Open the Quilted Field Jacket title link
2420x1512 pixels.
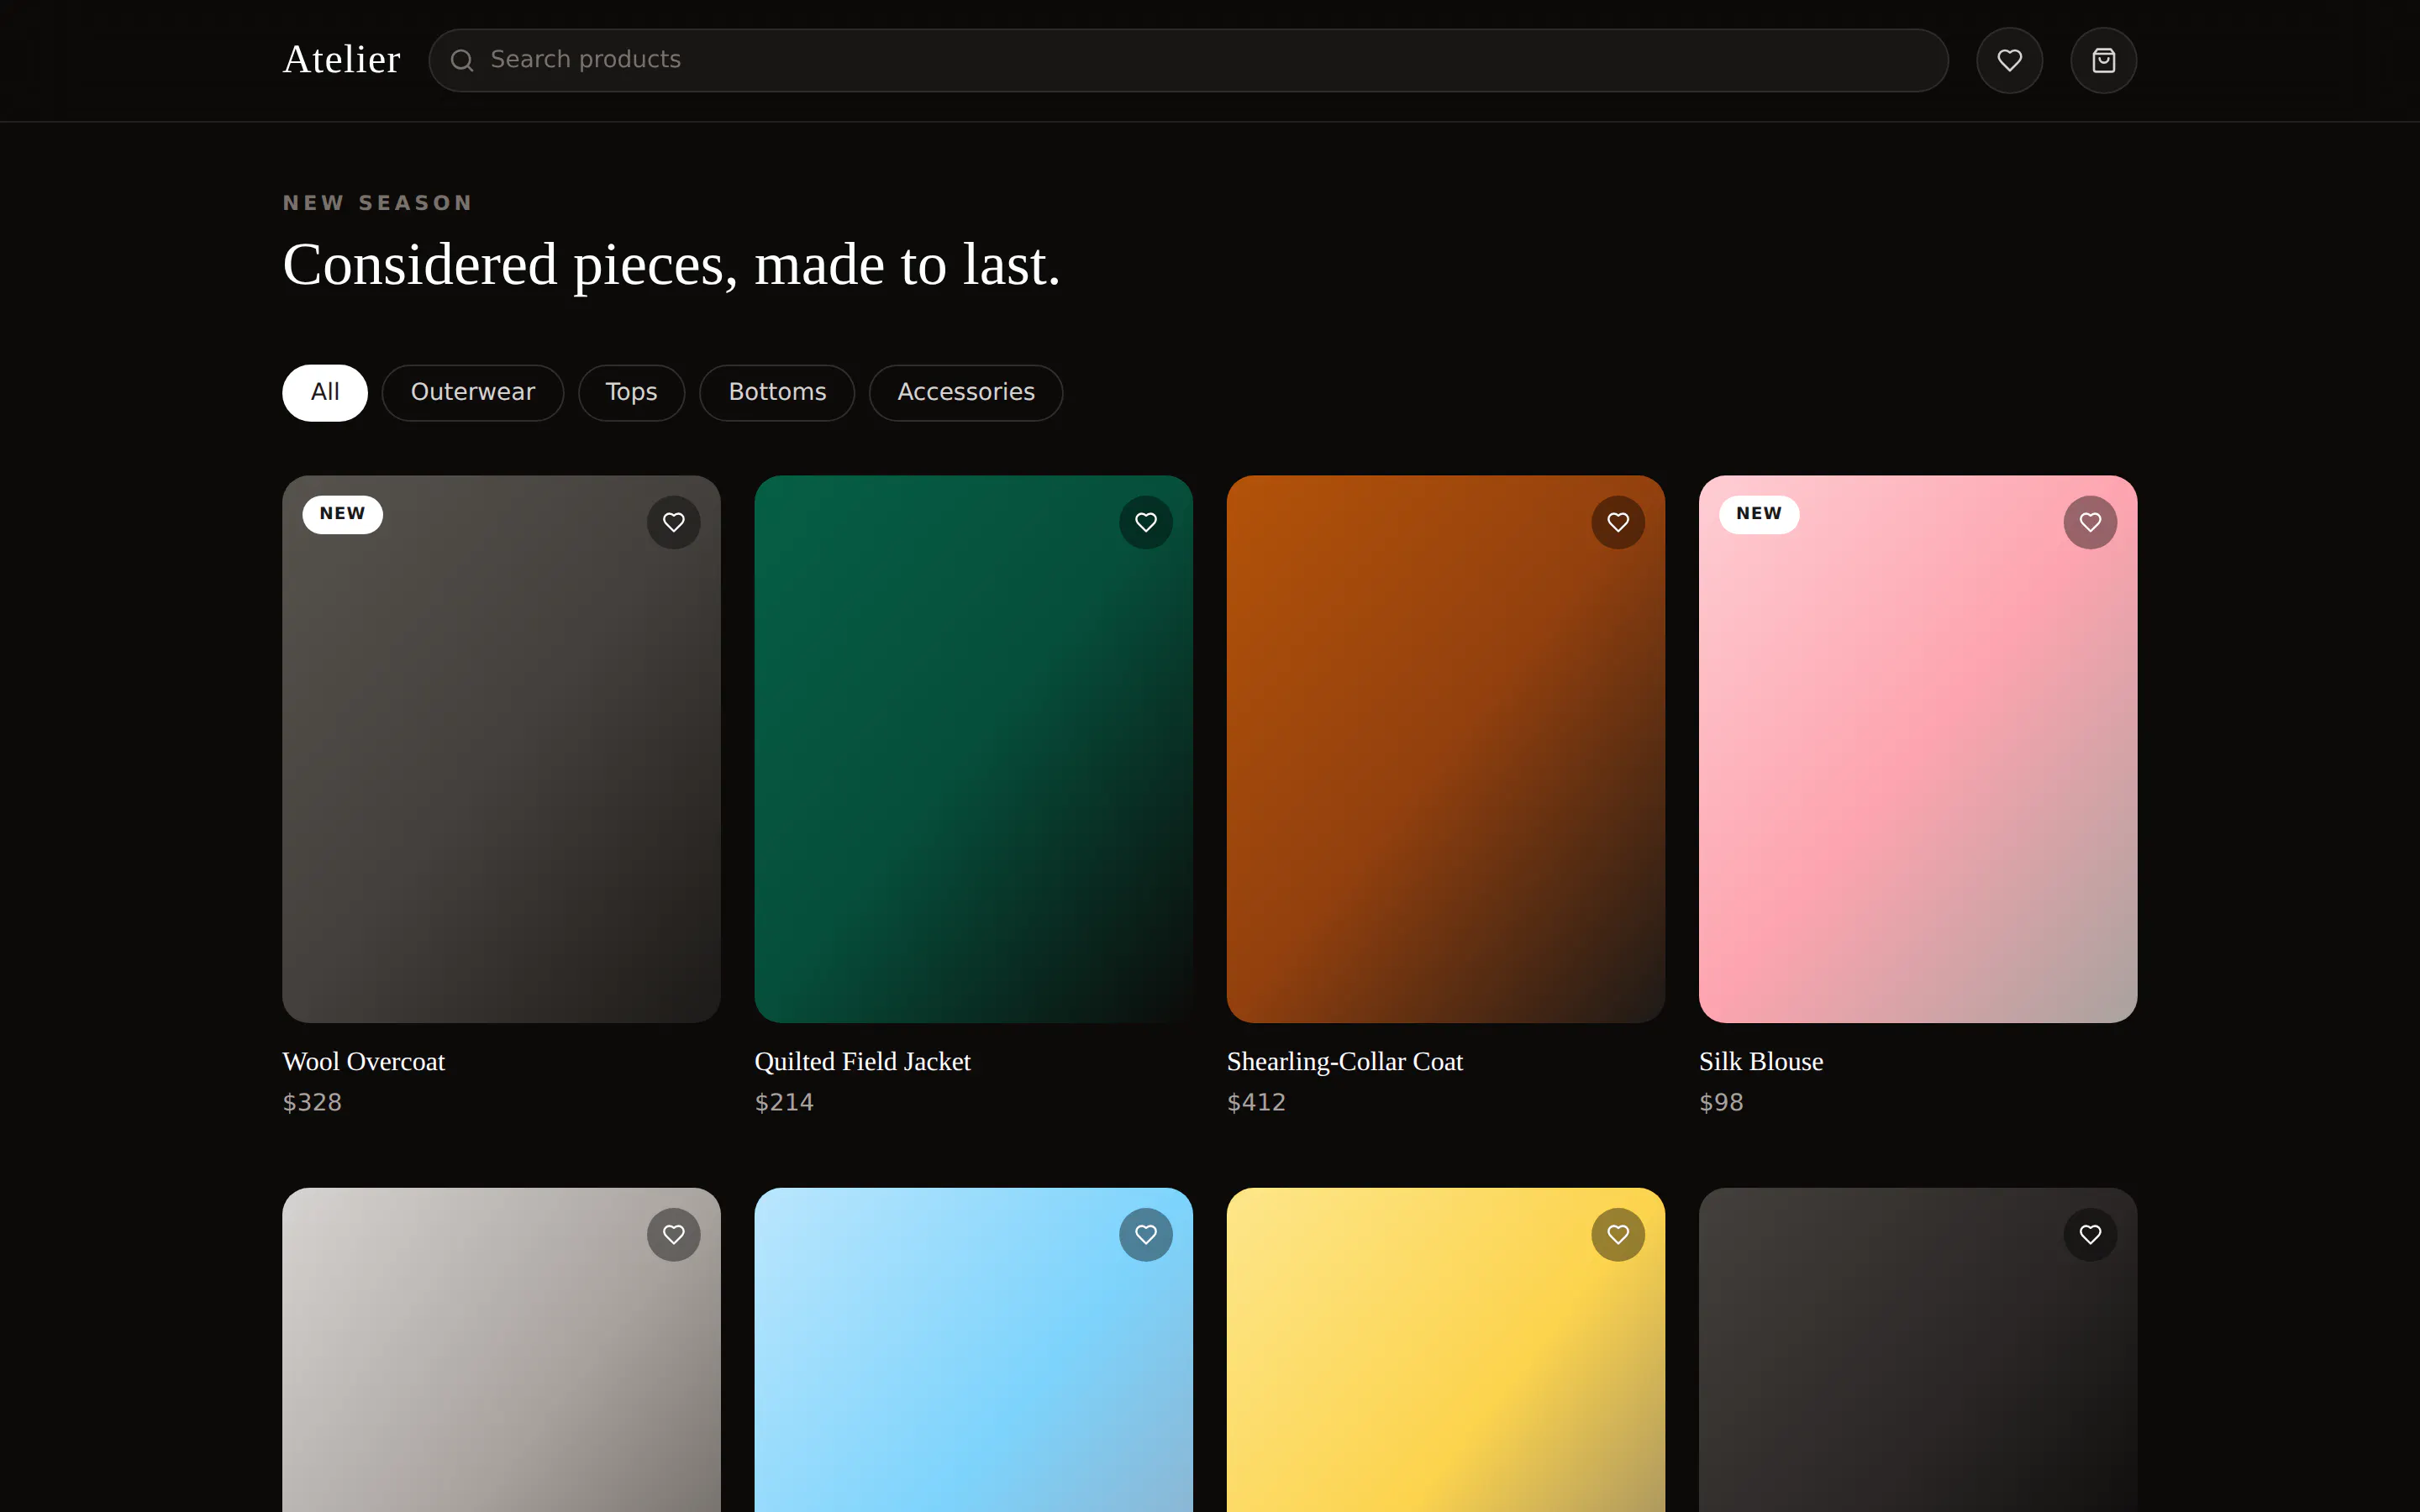click(862, 1061)
